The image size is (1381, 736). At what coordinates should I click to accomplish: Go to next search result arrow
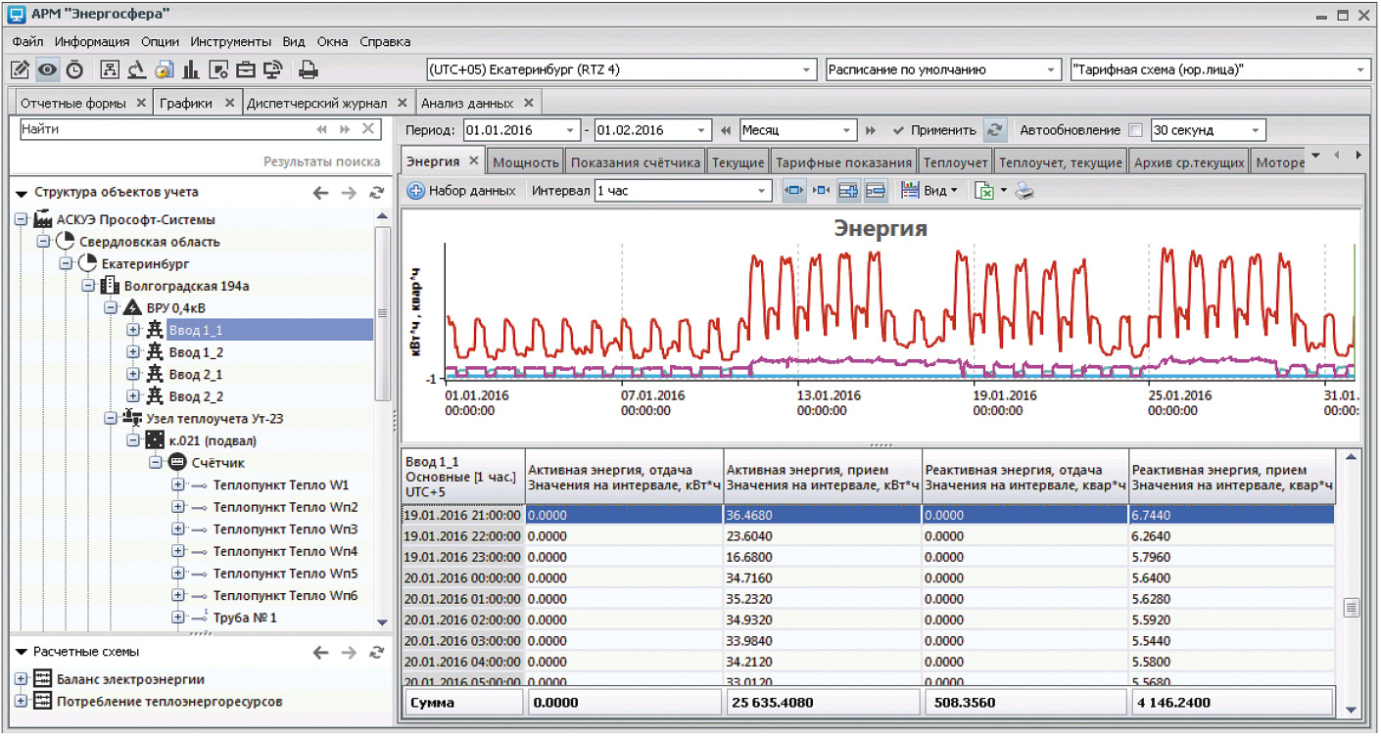345,129
